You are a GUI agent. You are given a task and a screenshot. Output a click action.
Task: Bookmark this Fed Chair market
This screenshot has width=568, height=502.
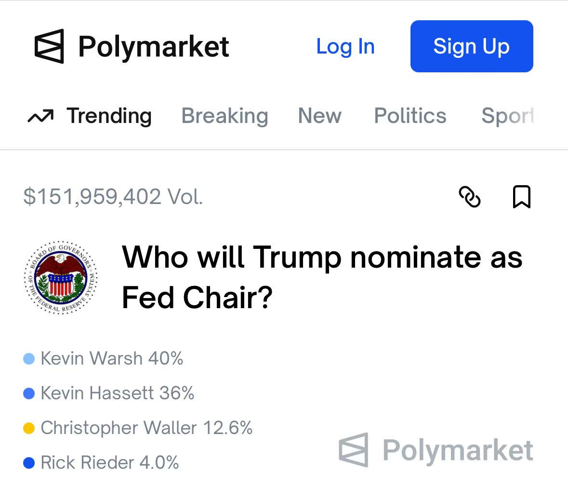click(x=521, y=197)
